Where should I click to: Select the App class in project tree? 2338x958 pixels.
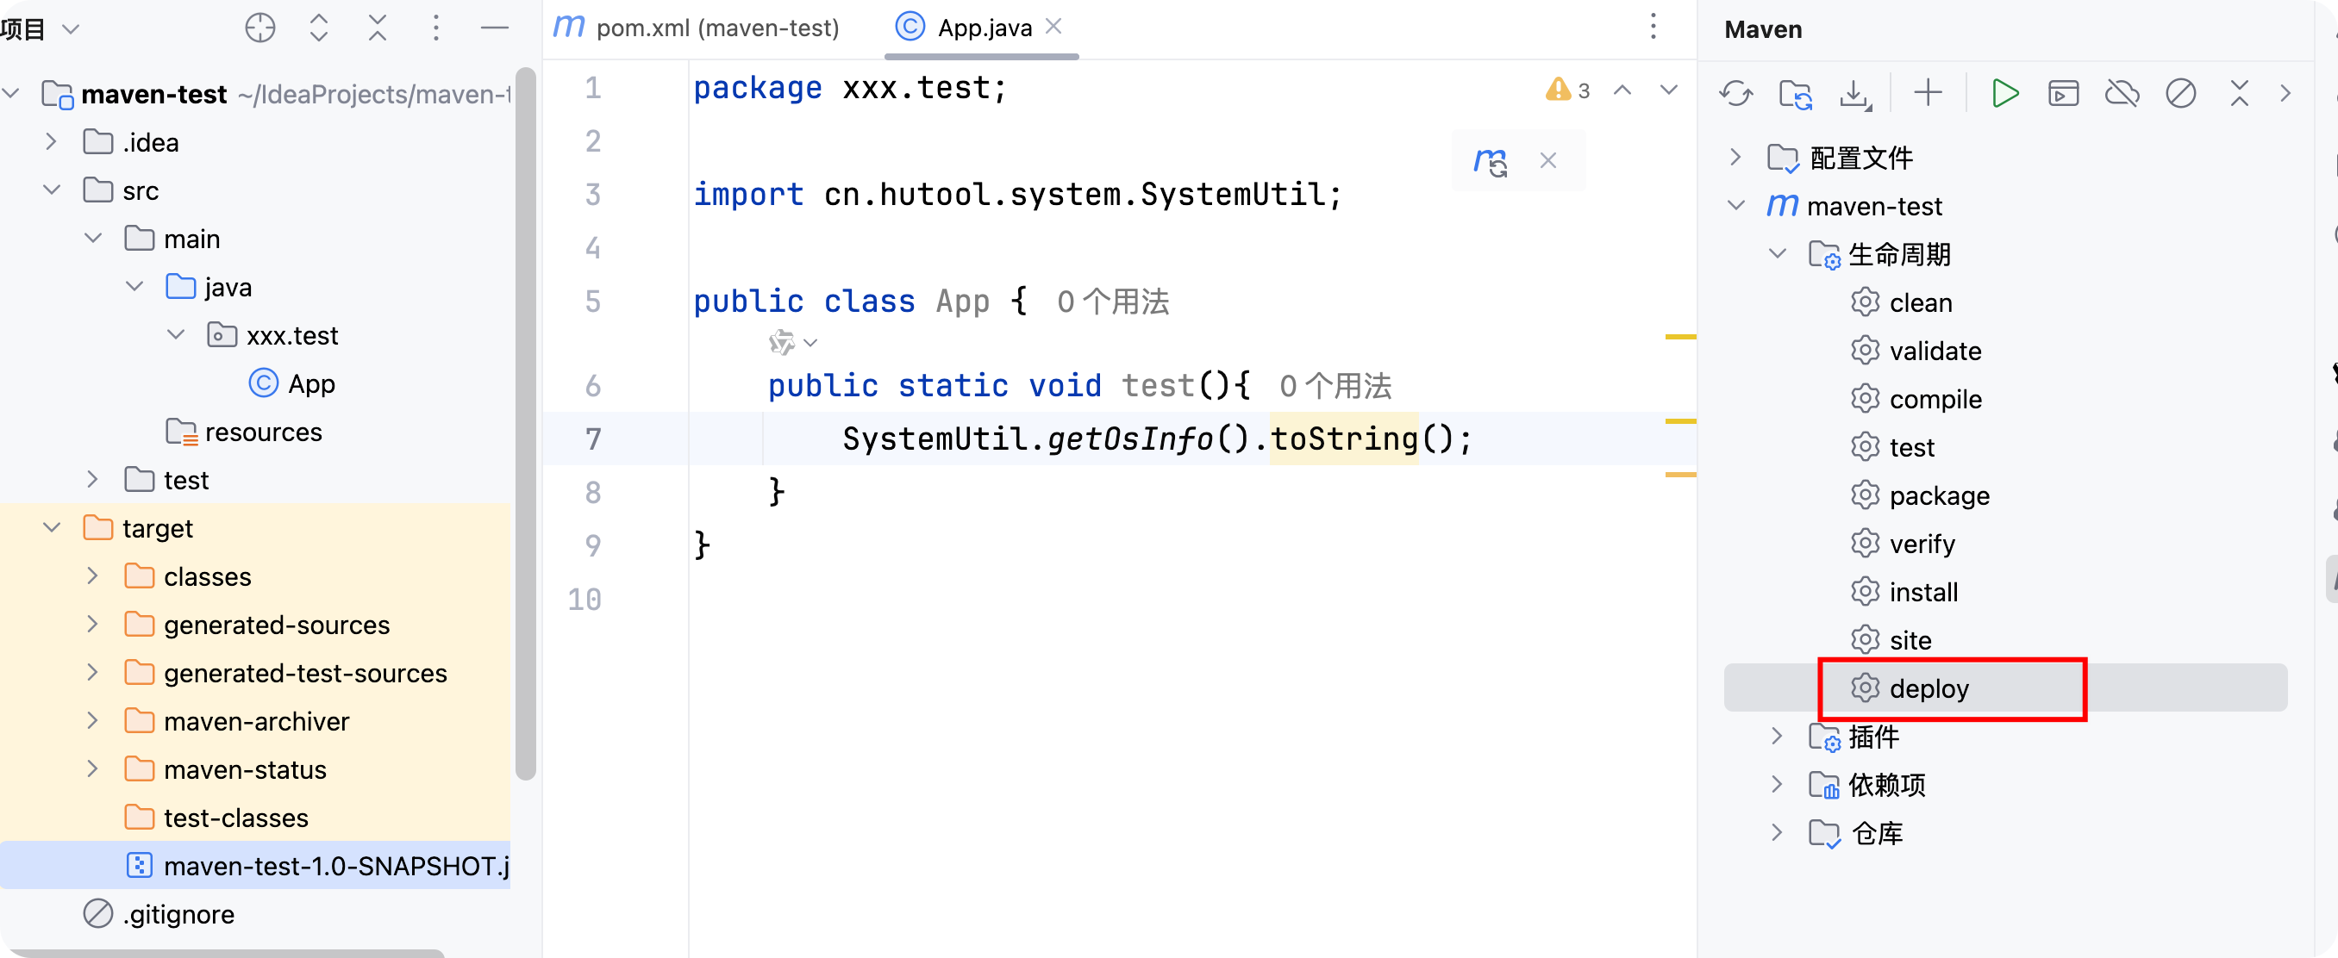pyautogui.click(x=291, y=383)
